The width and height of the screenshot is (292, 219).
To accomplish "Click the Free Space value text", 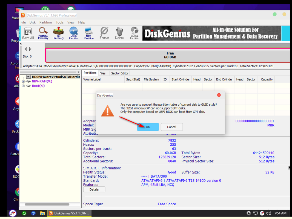I will pos(167,204).
